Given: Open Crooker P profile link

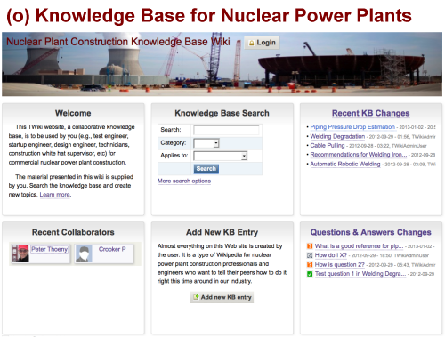Looking at the screenshot, I should click(x=112, y=249).
